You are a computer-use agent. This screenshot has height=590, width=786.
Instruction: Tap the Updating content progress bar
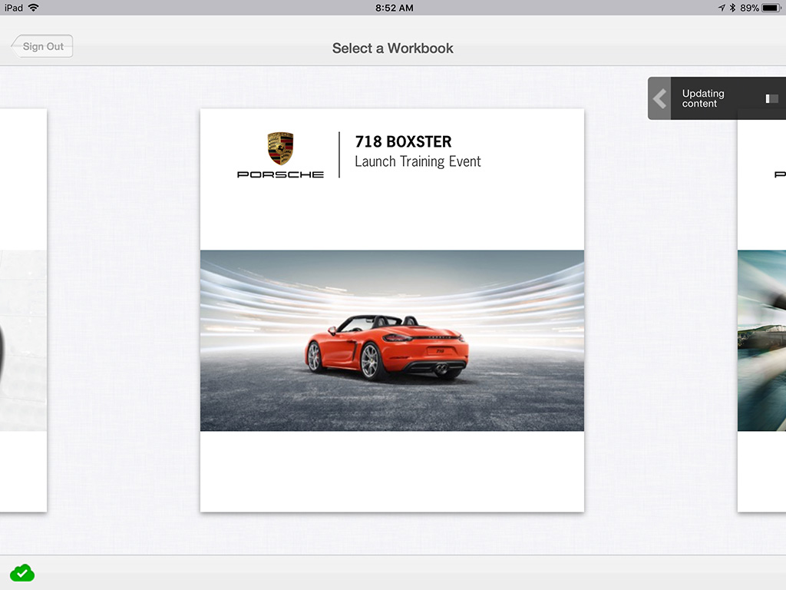tap(771, 99)
